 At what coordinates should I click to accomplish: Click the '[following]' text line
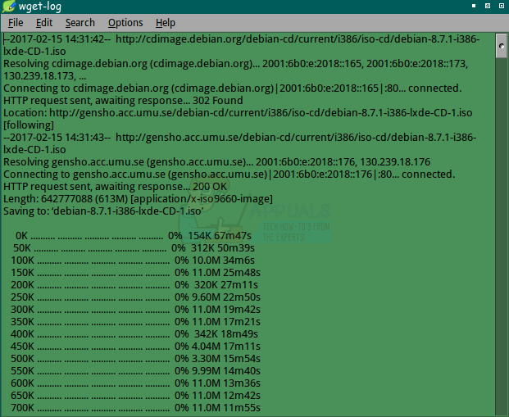(x=29, y=125)
